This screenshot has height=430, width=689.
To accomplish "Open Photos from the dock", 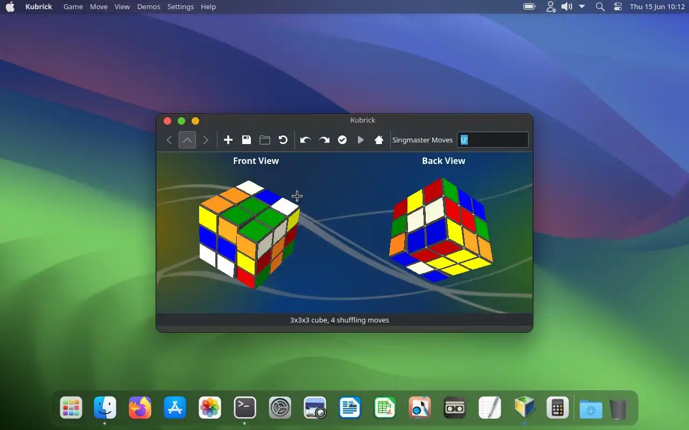I will 210,408.
